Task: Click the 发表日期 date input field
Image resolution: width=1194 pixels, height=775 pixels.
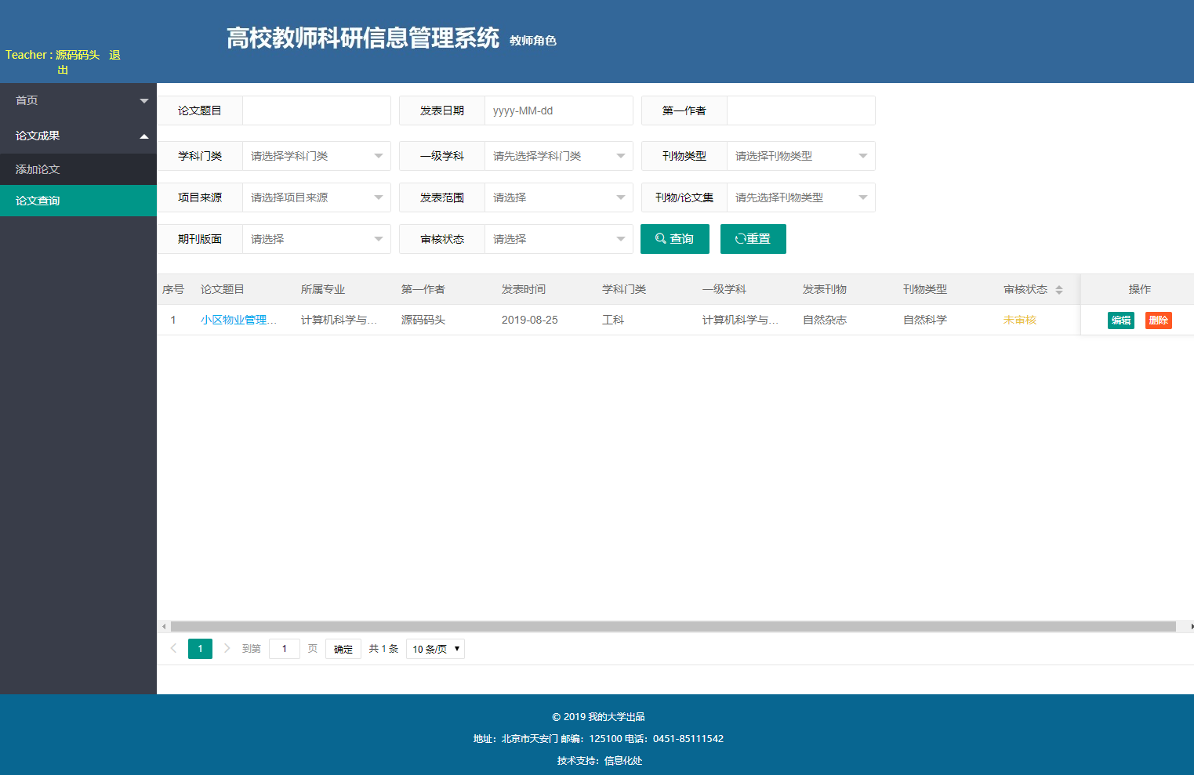Action: 558,110
